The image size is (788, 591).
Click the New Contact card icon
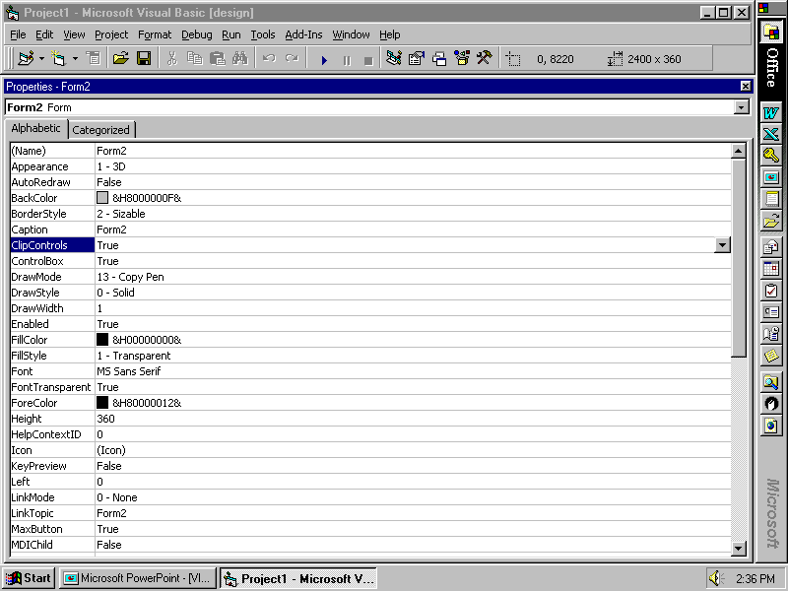point(771,312)
